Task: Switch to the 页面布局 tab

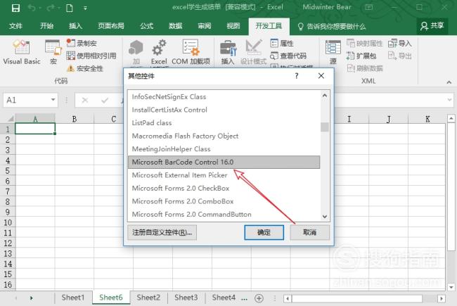Action: (x=111, y=26)
